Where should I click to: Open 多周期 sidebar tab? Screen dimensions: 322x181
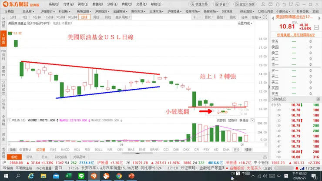(3, 121)
